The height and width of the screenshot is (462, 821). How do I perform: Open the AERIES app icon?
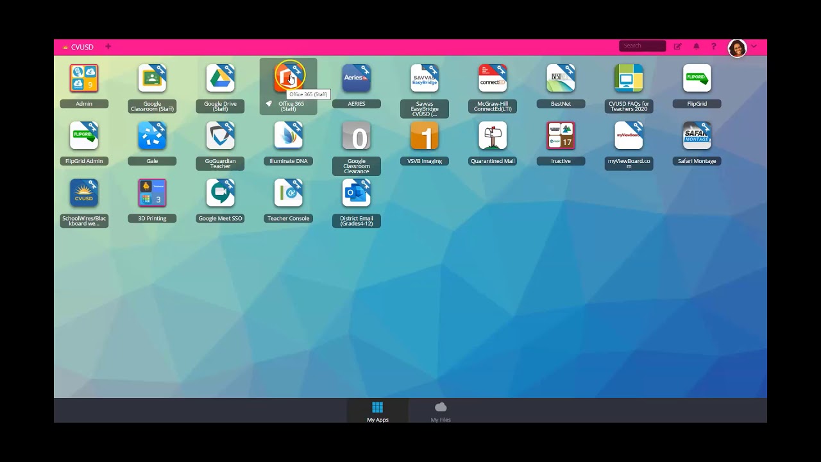[357, 78]
